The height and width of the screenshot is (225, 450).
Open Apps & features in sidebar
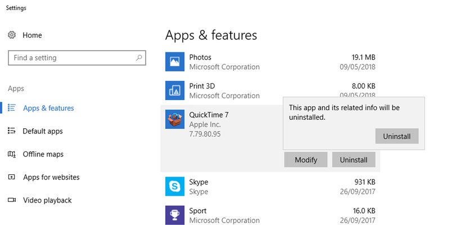[x=48, y=108]
